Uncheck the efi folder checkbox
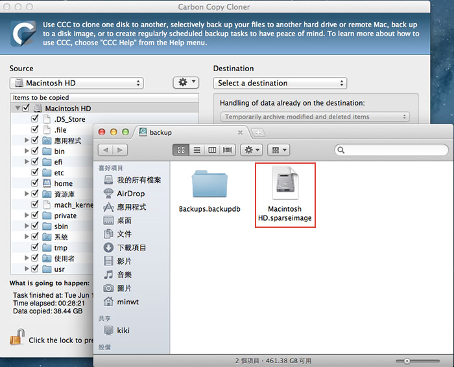This screenshot has height=367, width=454. pos(35,162)
